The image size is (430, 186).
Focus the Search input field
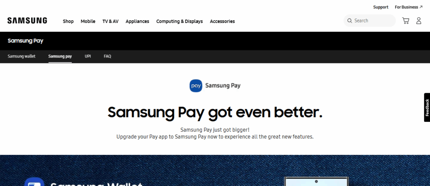click(370, 21)
